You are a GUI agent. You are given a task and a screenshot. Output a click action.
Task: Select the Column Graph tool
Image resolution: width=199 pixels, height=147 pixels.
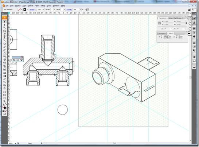pos(5,70)
